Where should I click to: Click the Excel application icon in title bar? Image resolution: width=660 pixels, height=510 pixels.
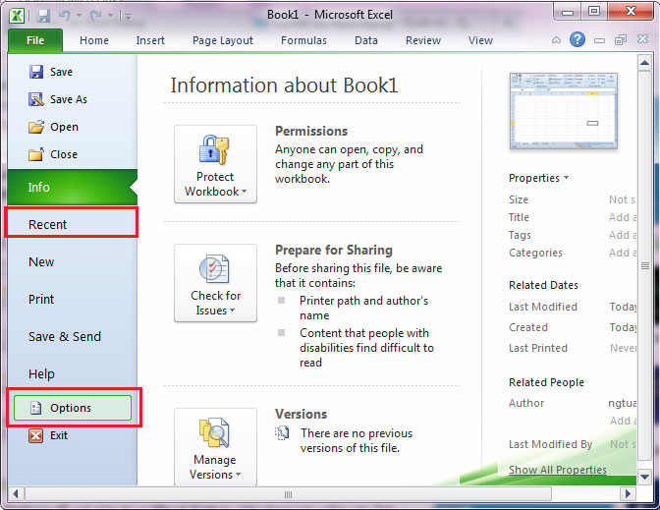pos(17,16)
